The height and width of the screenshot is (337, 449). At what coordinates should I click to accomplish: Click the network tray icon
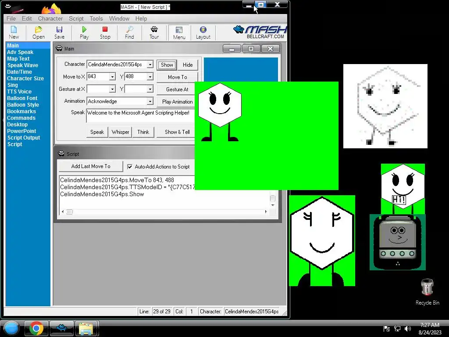(x=397, y=329)
